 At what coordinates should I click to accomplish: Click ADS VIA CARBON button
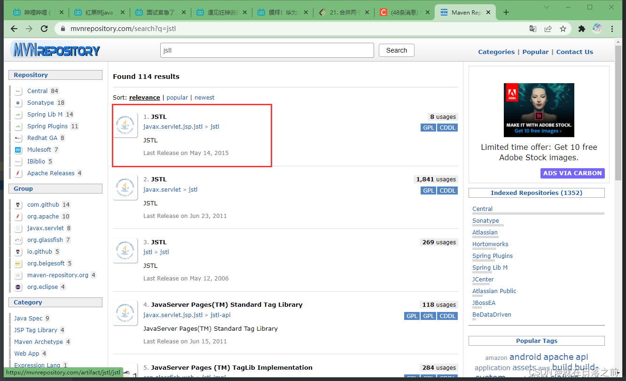572,173
